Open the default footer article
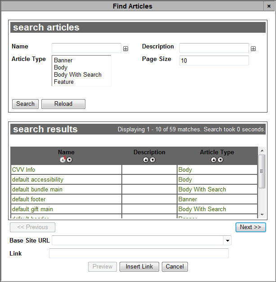This screenshot has height=282, width=276. [29, 199]
